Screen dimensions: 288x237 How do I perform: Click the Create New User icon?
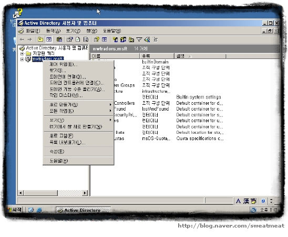coord(115,39)
